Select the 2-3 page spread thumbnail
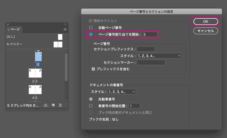227x138 pixels. pos(35,73)
